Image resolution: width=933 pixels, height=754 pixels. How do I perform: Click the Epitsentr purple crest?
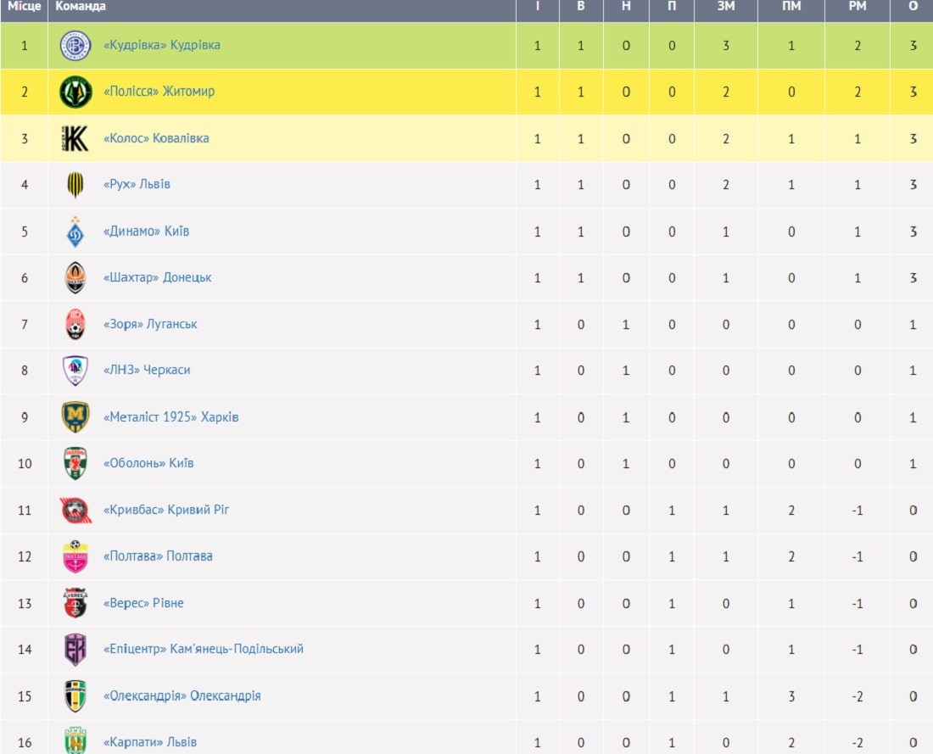(75, 650)
